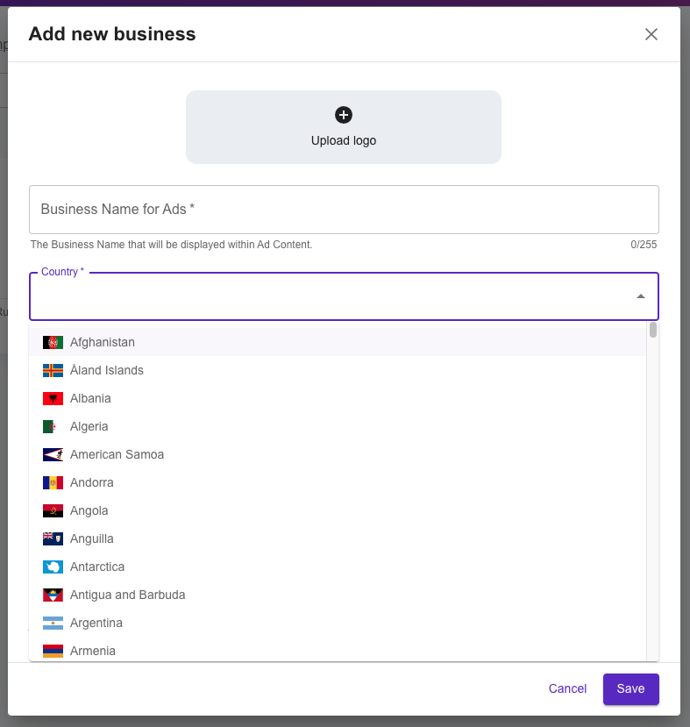Screen dimensions: 690x727
Task: Click the Afghanistan flag icon
Action: tap(53, 343)
